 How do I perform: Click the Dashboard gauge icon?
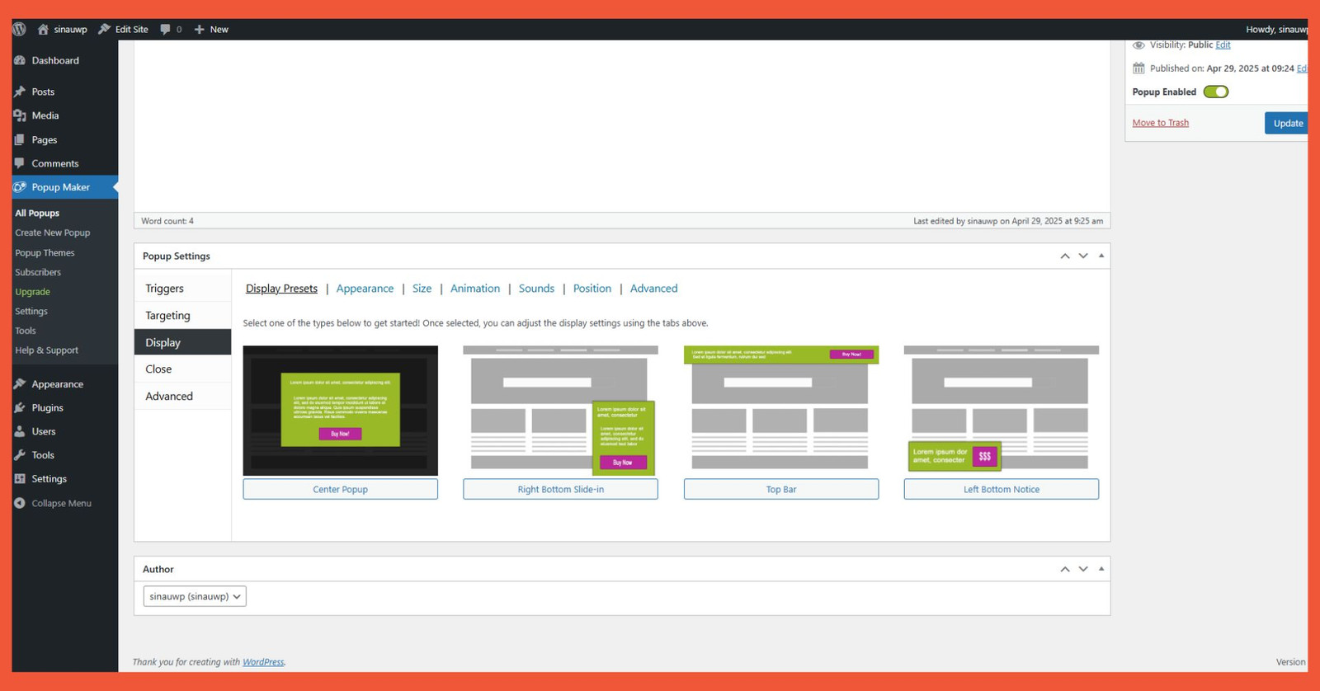coord(20,60)
